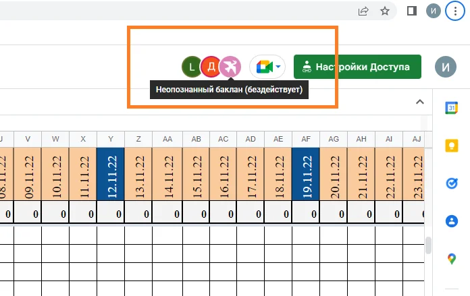
Task: Select column AB header
Action: click(196, 139)
